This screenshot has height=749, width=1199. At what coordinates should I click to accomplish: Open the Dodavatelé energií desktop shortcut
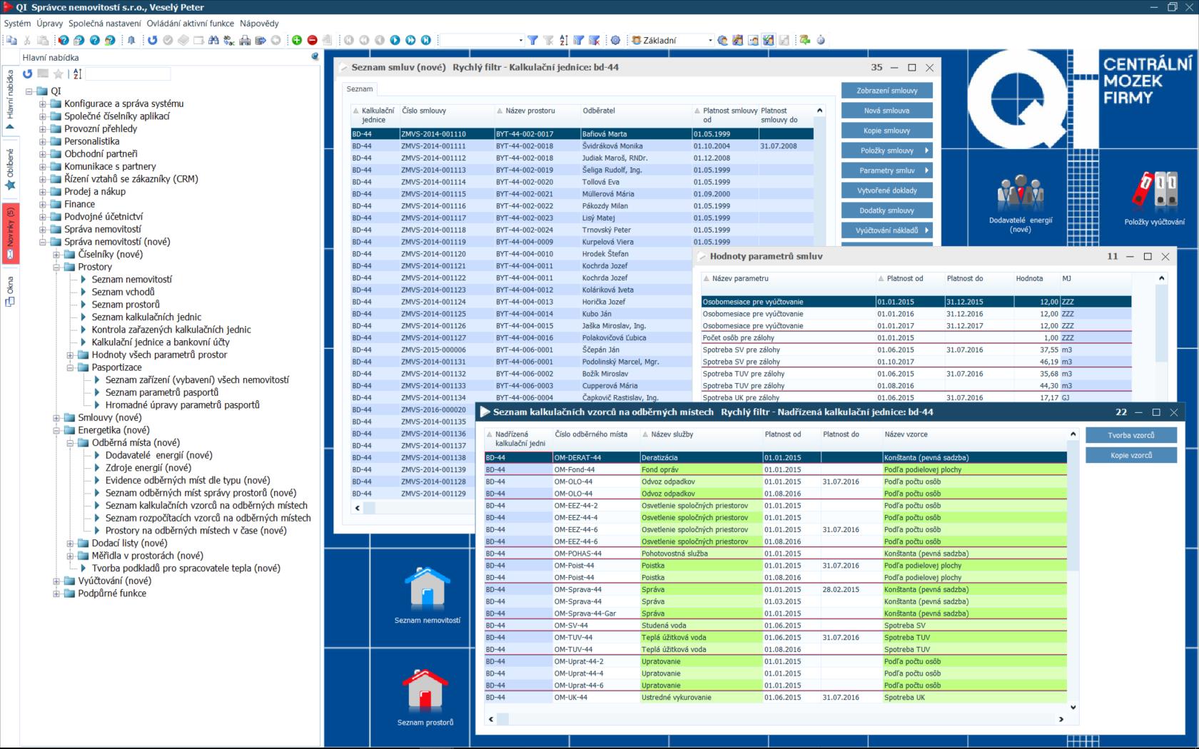(1021, 202)
